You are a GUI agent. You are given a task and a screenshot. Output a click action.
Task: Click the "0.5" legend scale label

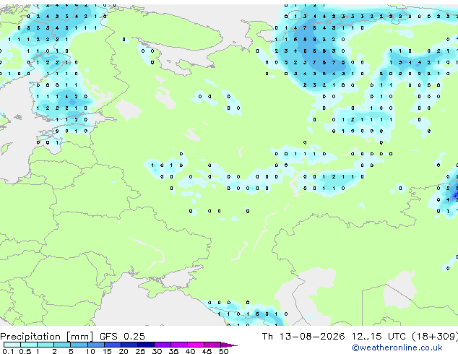(x=25, y=351)
